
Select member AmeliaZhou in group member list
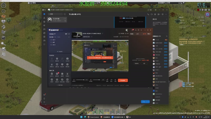point(160,94)
